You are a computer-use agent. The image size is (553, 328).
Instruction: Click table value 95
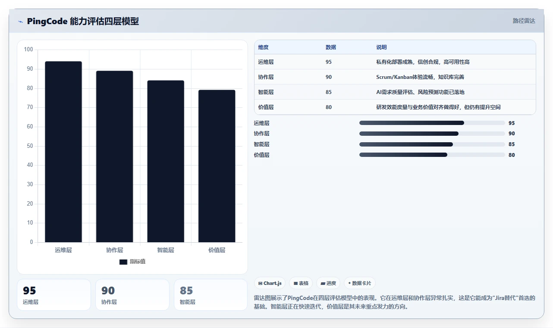coord(329,62)
